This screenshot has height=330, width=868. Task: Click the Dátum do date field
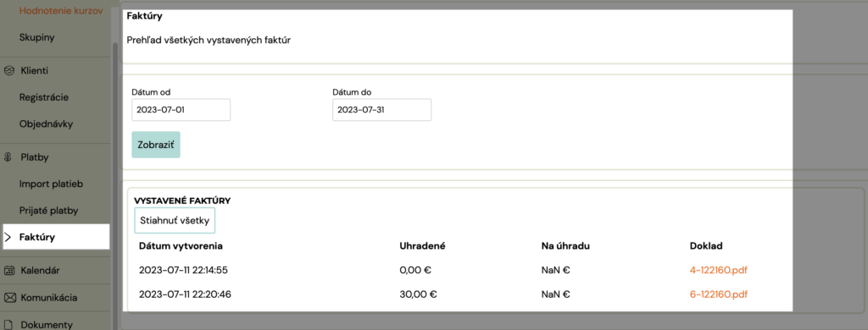tap(382, 110)
